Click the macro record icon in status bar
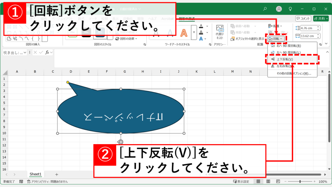 21,181
